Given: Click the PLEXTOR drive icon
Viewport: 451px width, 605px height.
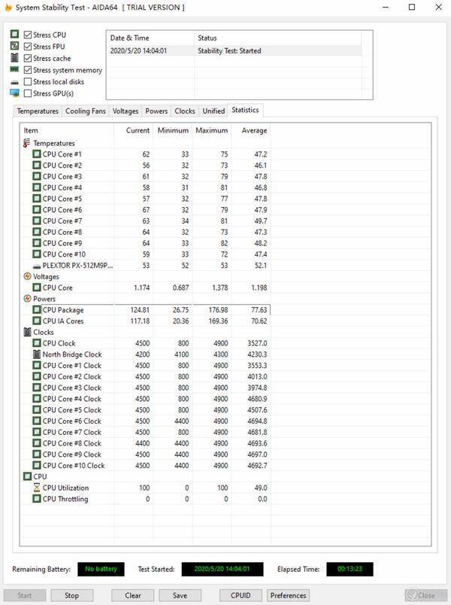Looking at the screenshot, I should point(37,266).
